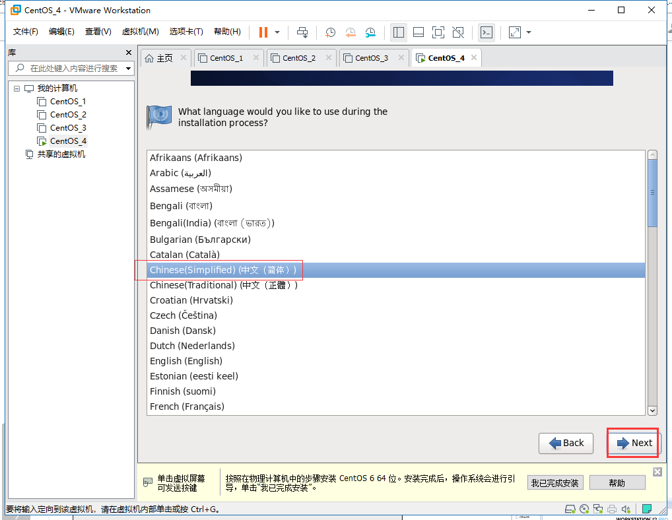Click the 我已完成安装 button
This screenshot has width=672, height=520.
click(555, 483)
